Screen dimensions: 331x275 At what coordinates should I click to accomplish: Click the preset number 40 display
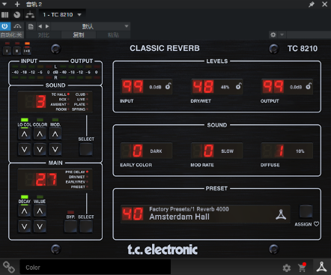pos(133,214)
